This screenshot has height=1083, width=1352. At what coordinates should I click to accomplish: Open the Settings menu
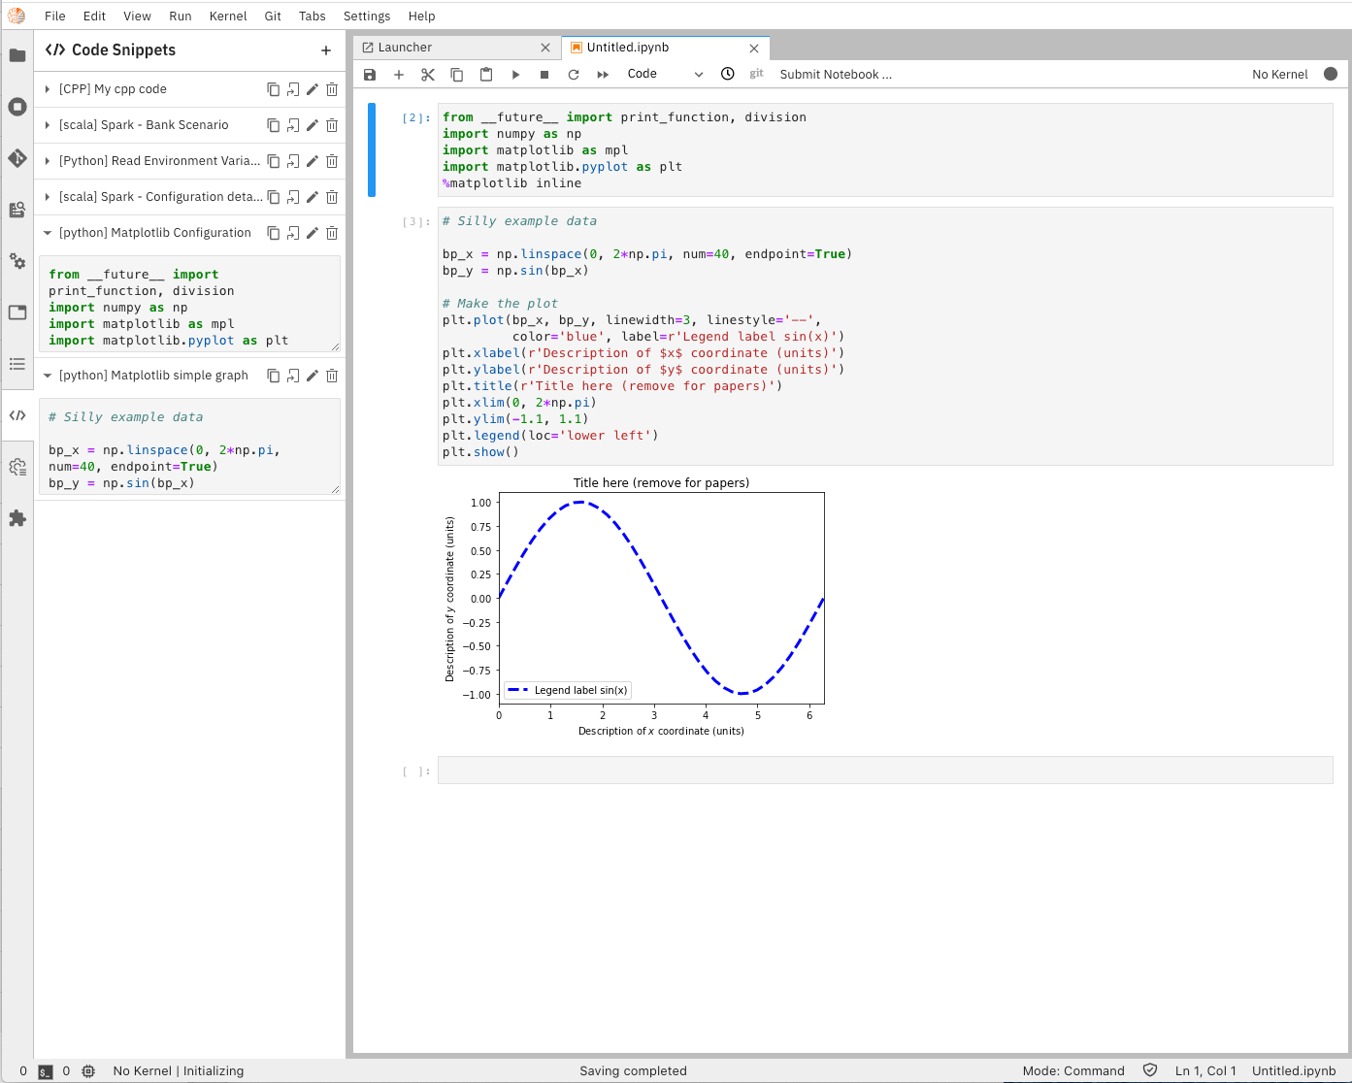pos(367,16)
